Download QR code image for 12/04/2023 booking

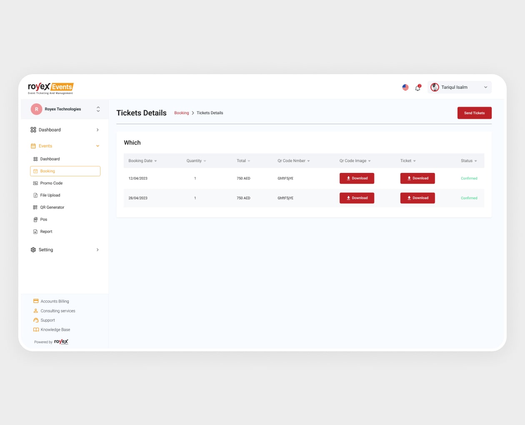pyautogui.click(x=357, y=178)
